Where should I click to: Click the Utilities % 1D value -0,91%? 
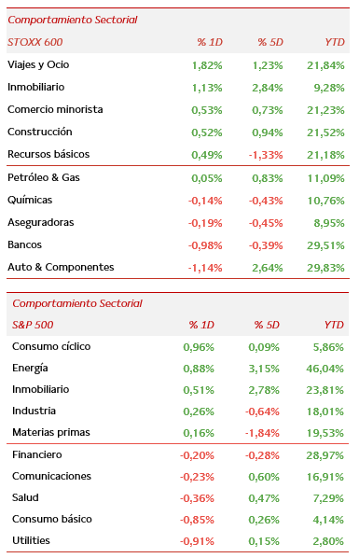tap(197, 541)
